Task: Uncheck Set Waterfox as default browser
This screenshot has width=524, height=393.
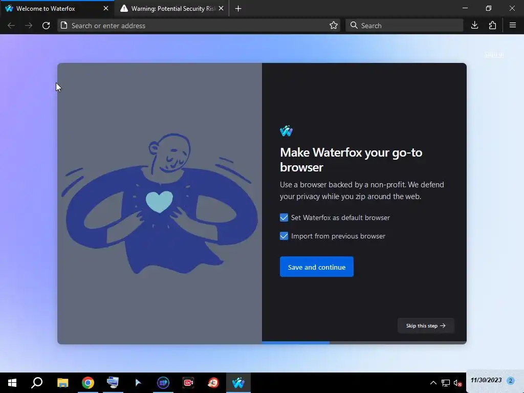Action: tap(283, 217)
